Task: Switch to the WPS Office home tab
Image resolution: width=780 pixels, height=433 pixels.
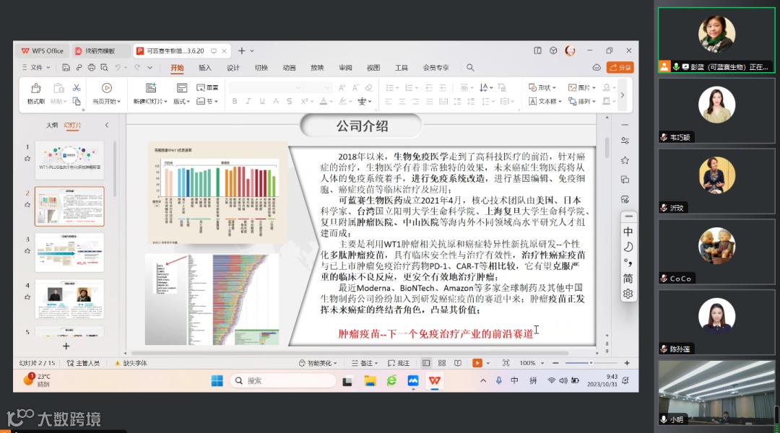Action: point(43,51)
